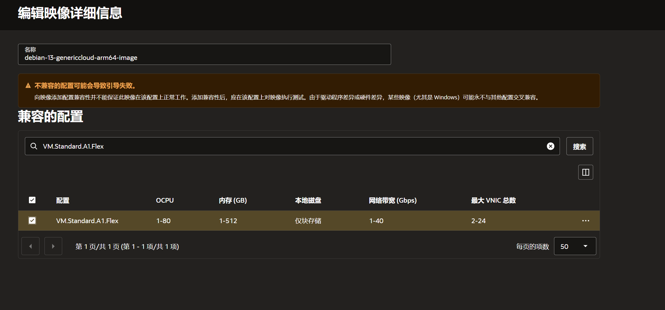This screenshot has width=665, height=310.
Task: Uncheck the VM.Standard.A1.Flex row checkbox
Action: pos(32,221)
